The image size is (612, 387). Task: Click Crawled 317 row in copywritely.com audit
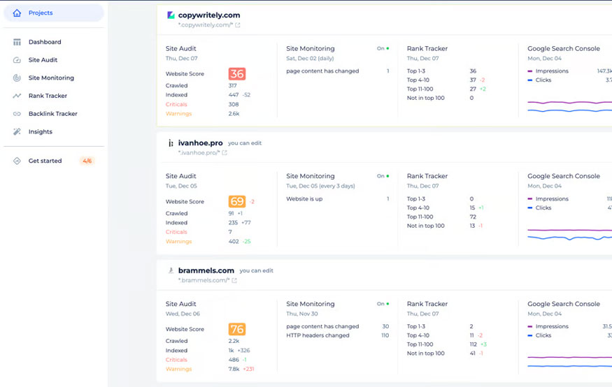(201, 86)
